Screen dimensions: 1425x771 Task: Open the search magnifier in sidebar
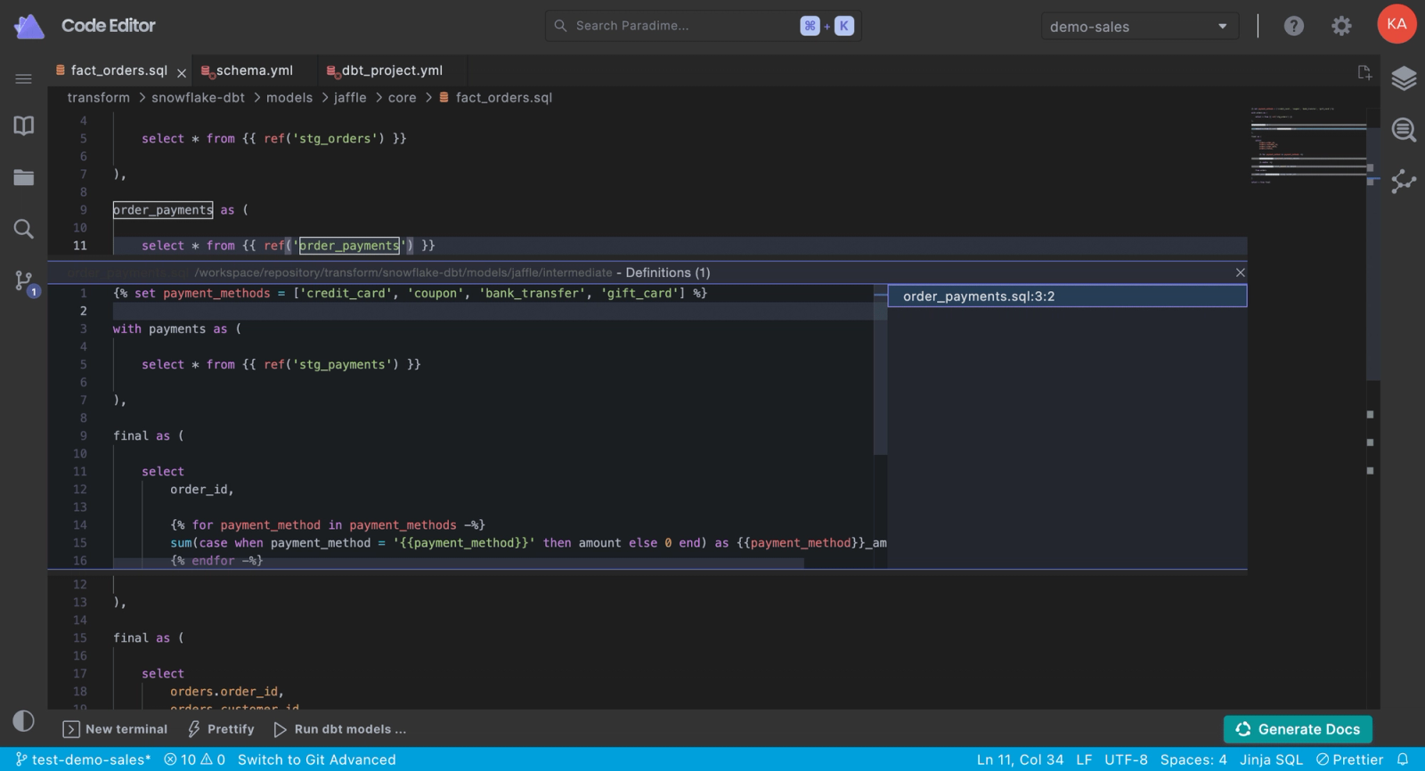24,229
